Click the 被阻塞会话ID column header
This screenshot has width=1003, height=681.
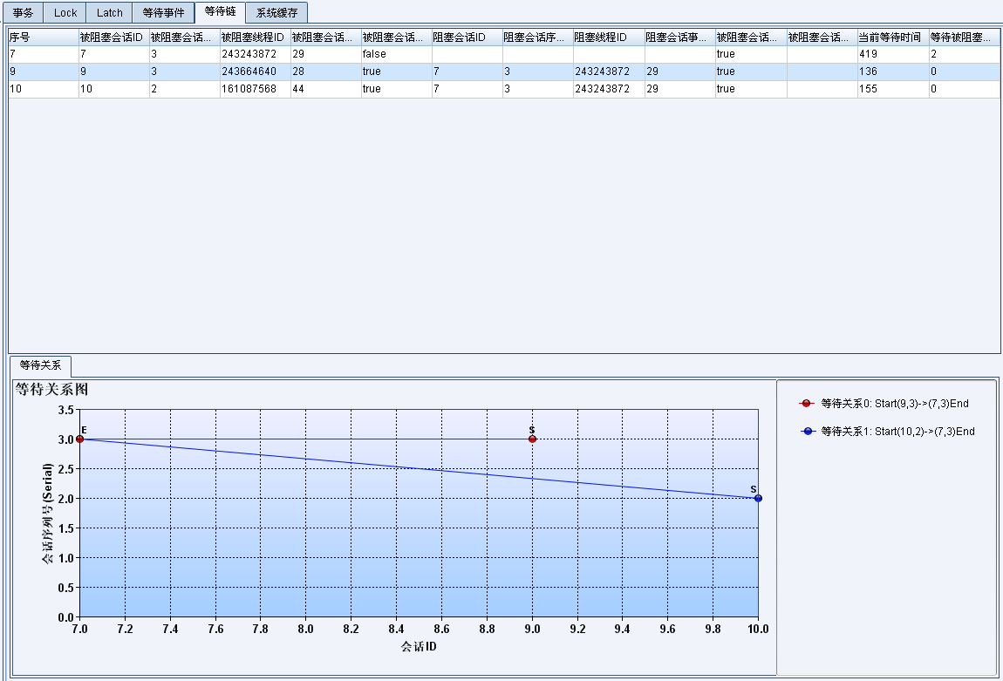coord(113,37)
